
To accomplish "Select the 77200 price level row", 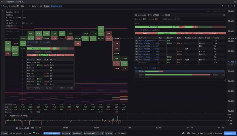I will pos(179,71).
